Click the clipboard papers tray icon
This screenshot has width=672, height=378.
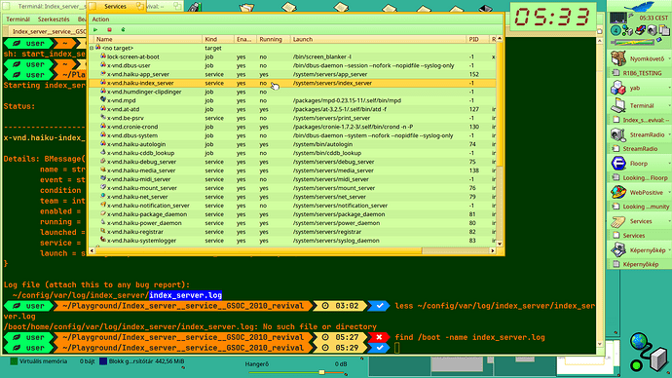pos(664,30)
